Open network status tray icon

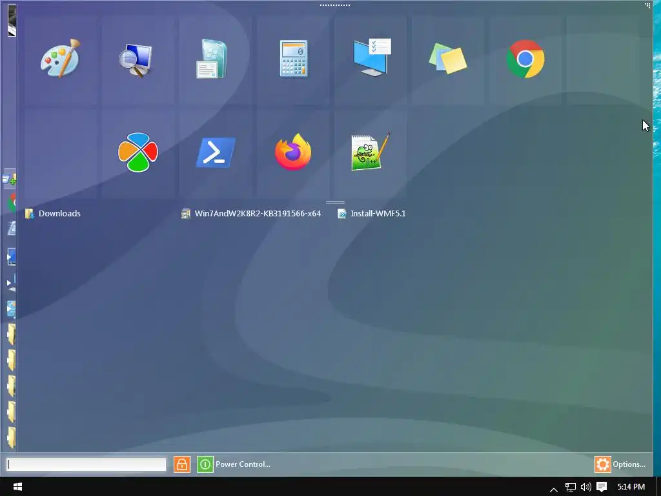571,487
